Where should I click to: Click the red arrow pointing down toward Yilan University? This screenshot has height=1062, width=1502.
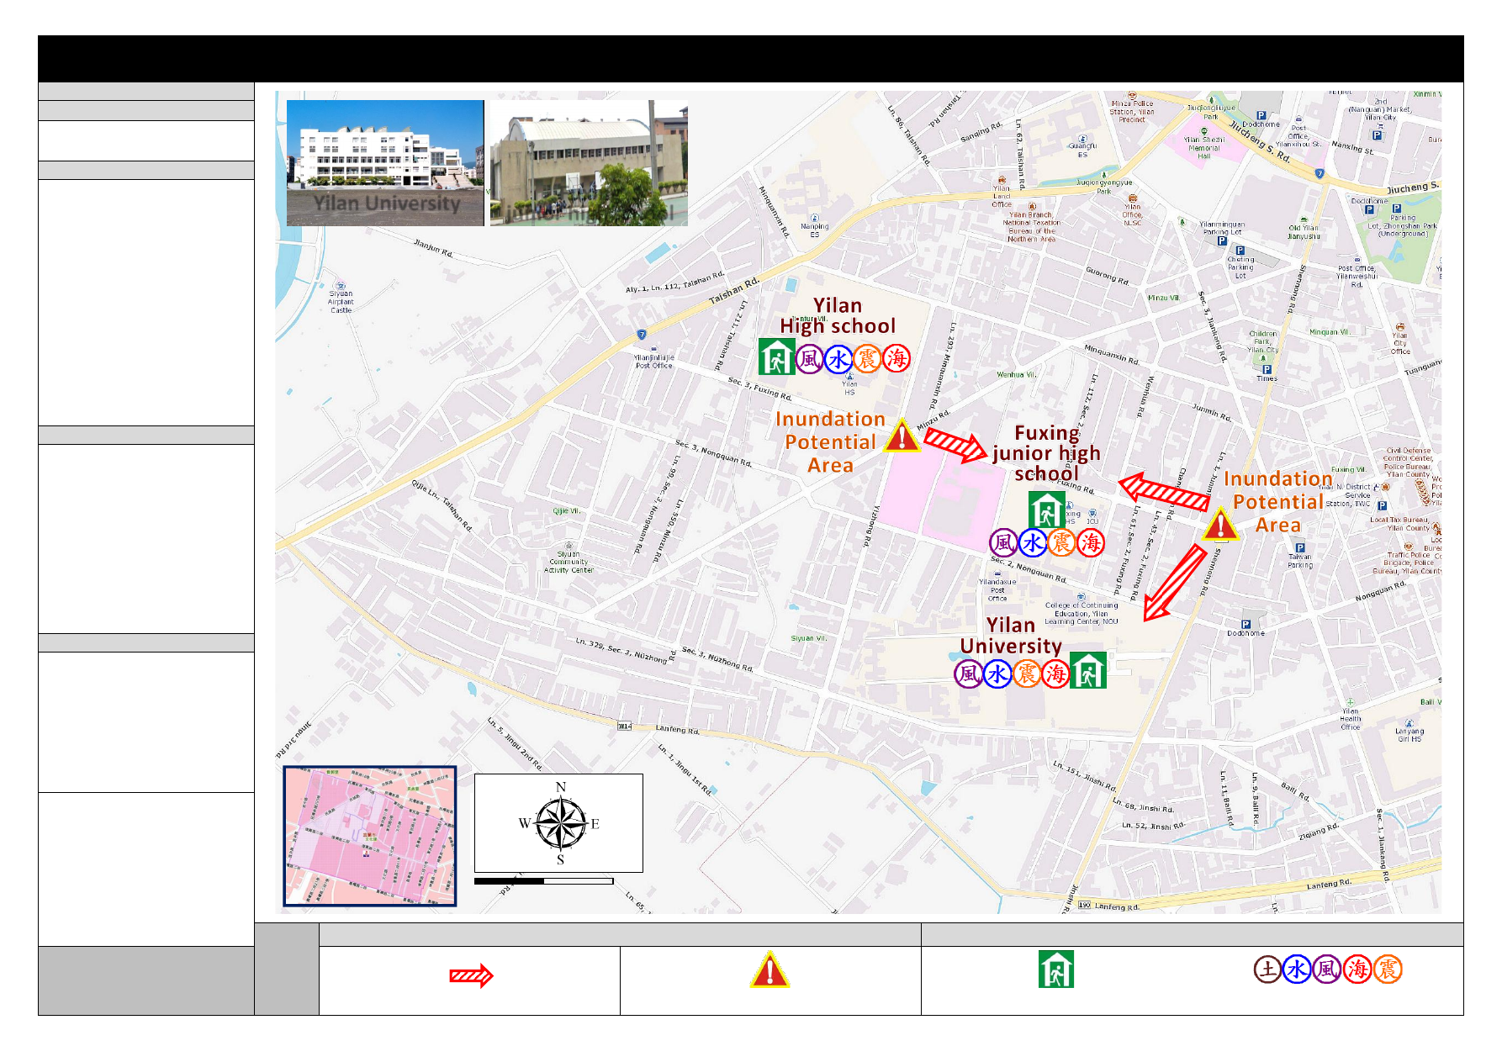[x=1175, y=582]
